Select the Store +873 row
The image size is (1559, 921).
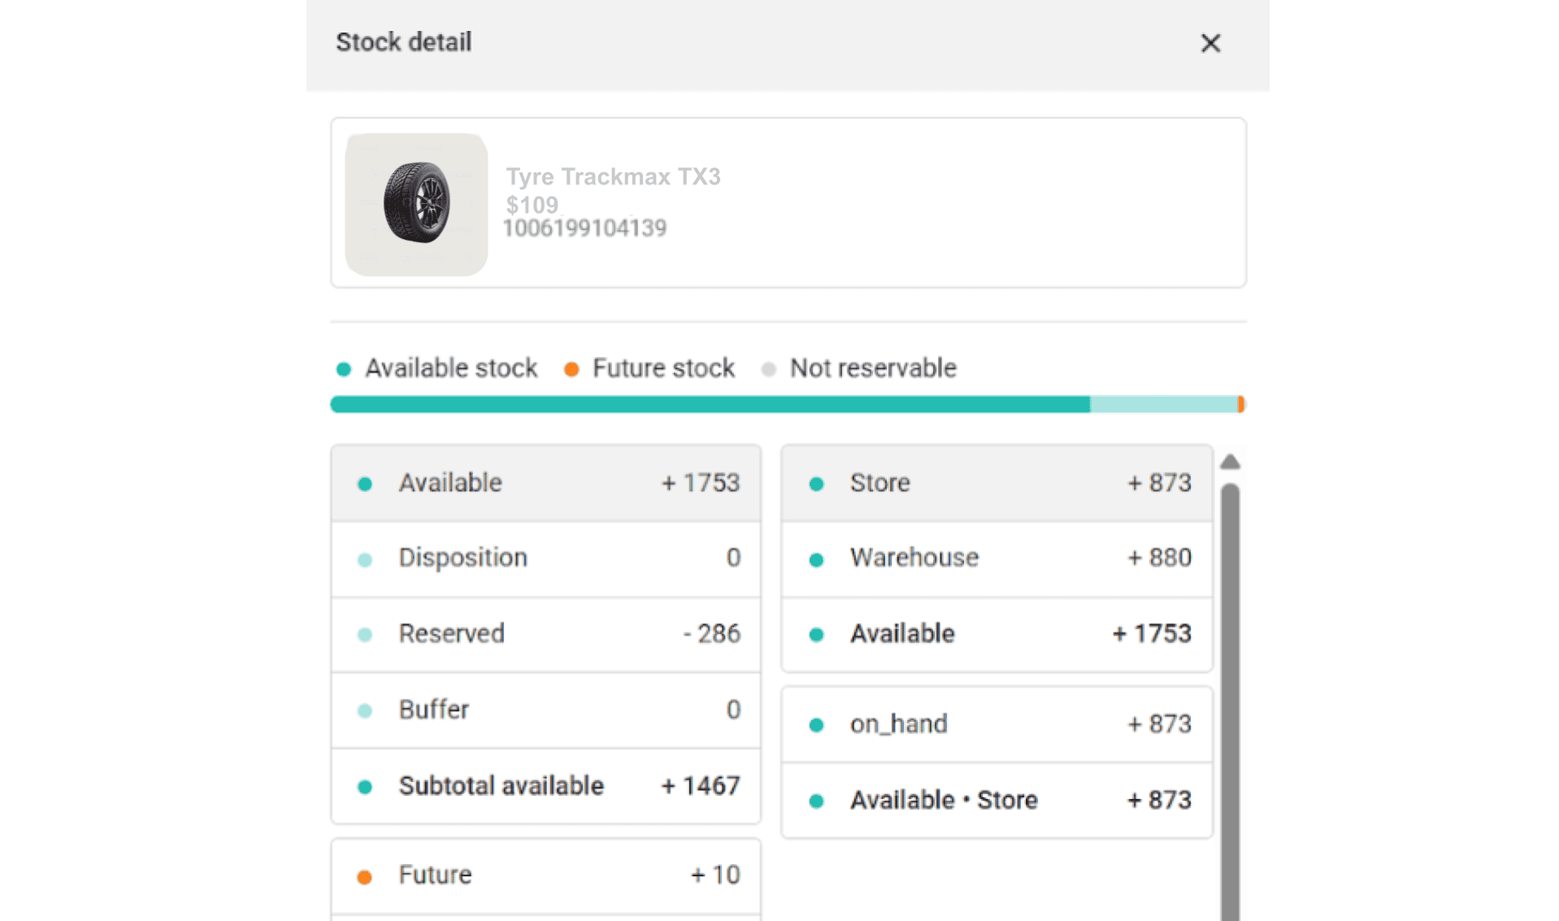997,483
